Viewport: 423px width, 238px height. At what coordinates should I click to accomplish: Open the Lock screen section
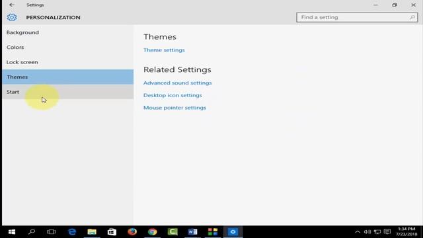pyautogui.click(x=67, y=62)
